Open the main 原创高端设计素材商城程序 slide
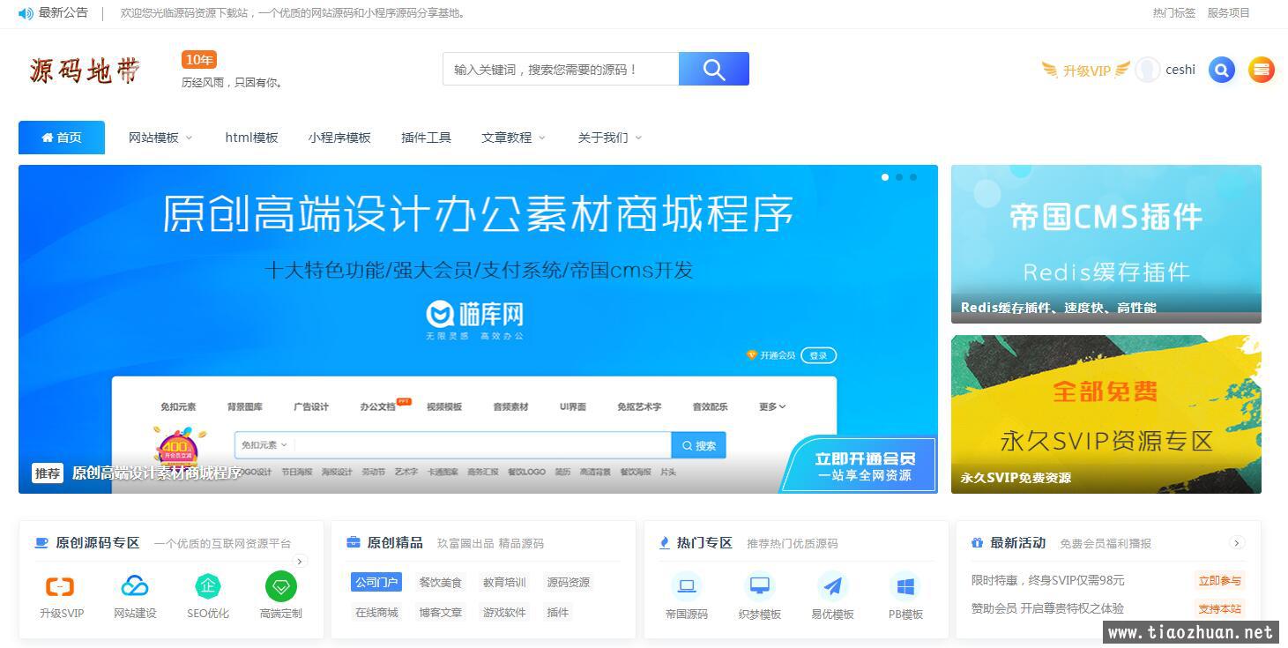 [x=478, y=329]
